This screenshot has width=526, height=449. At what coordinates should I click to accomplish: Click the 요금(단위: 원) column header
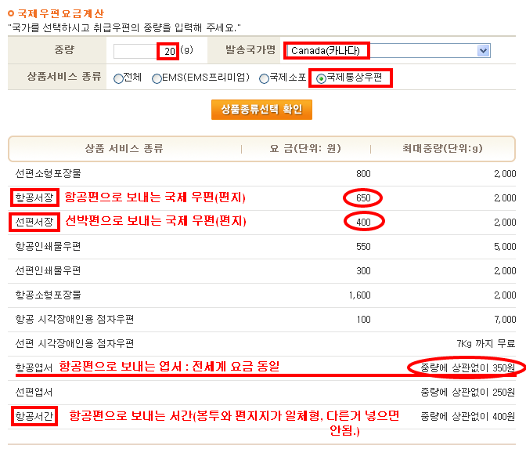point(305,148)
